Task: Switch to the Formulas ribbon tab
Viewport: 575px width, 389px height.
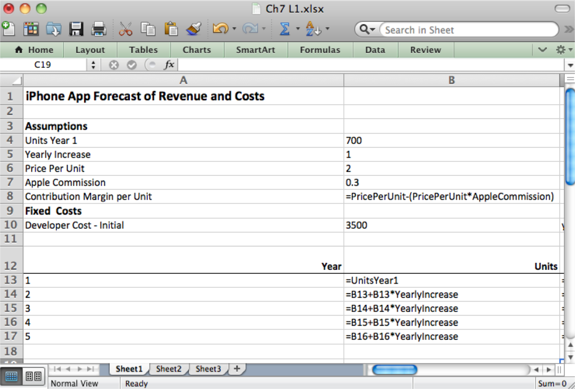Action: [320, 50]
